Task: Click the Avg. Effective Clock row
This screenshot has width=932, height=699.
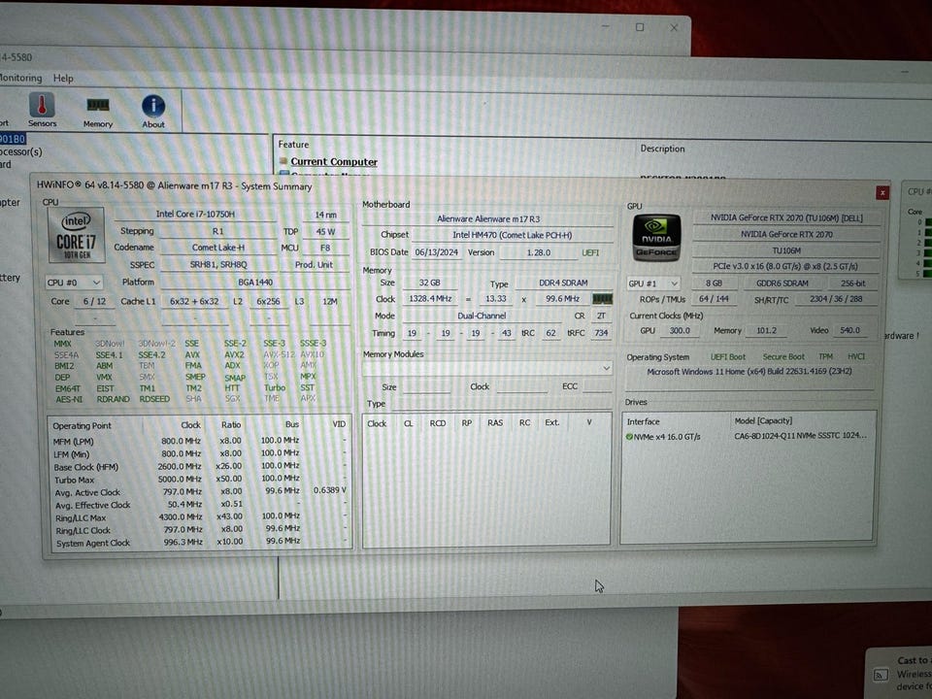Action: [x=200, y=505]
